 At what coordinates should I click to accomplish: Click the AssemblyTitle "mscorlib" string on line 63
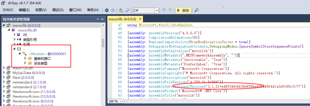click(187, 95)
